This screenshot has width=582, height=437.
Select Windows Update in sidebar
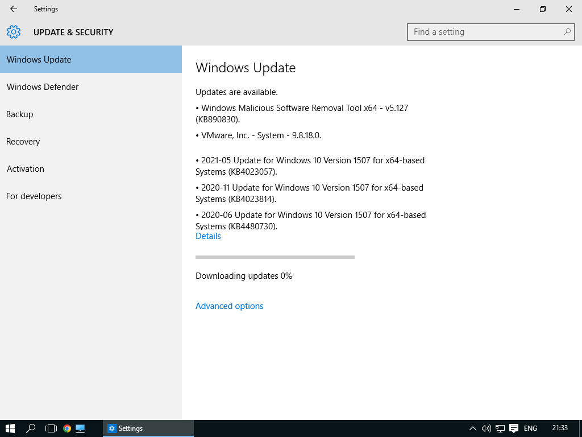[x=39, y=60]
